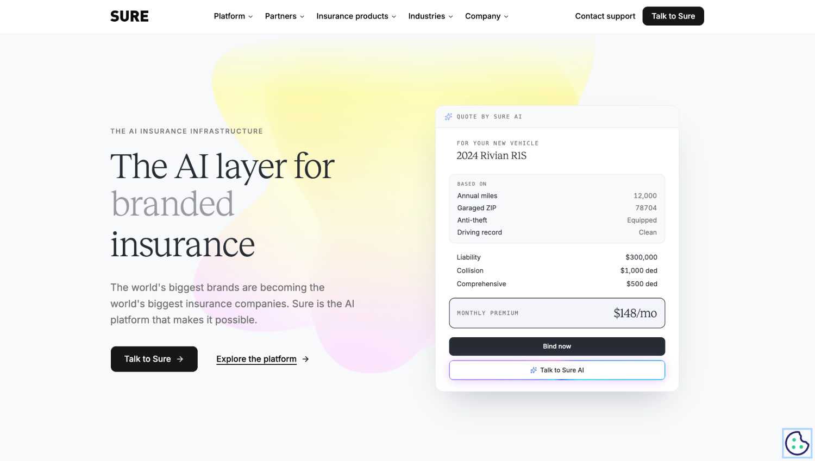
Task: Click the Contact support link
Action: pos(605,16)
